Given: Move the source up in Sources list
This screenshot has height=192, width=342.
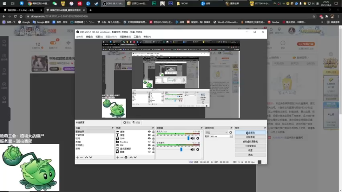Looking at the screenshot, I should click(131, 157).
